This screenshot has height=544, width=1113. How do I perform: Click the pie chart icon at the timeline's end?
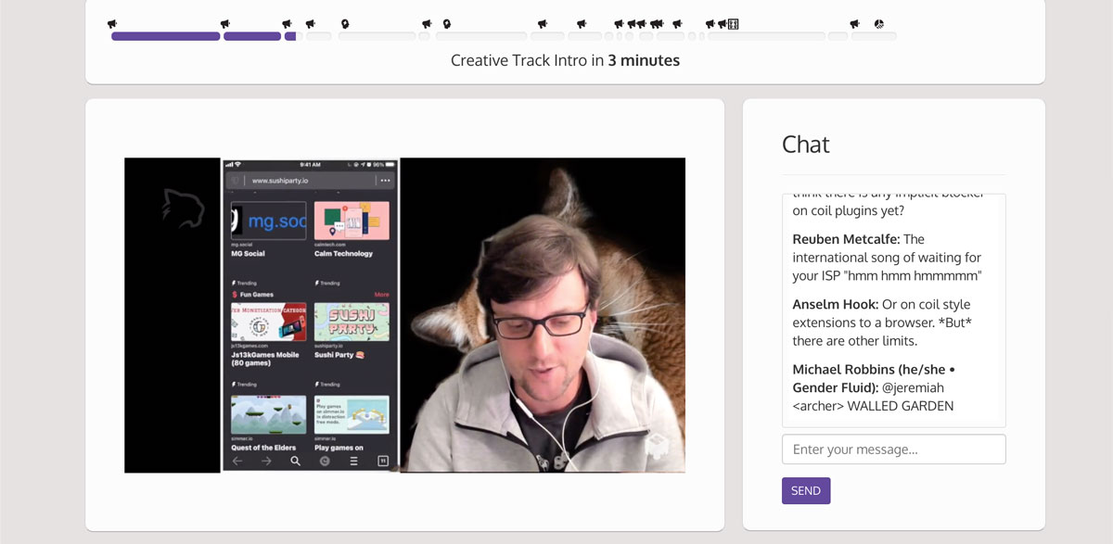click(878, 24)
